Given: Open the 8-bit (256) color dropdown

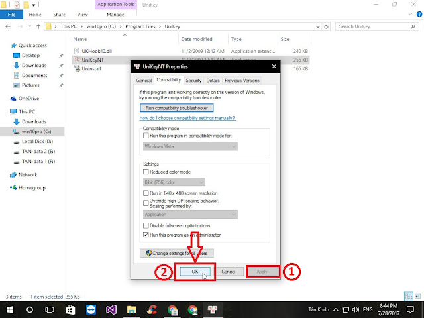Looking at the screenshot, I should pos(174,182).
